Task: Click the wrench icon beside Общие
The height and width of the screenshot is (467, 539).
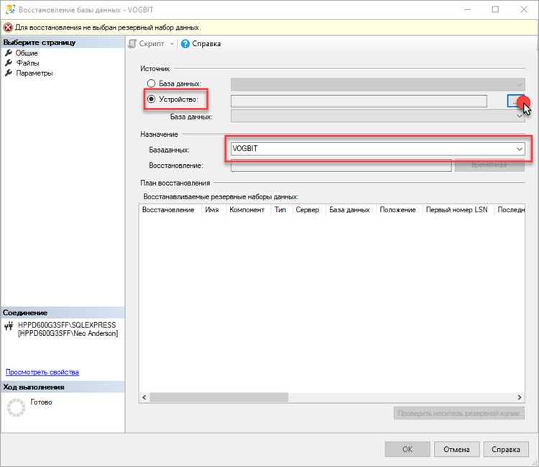Action: [9, 53]
